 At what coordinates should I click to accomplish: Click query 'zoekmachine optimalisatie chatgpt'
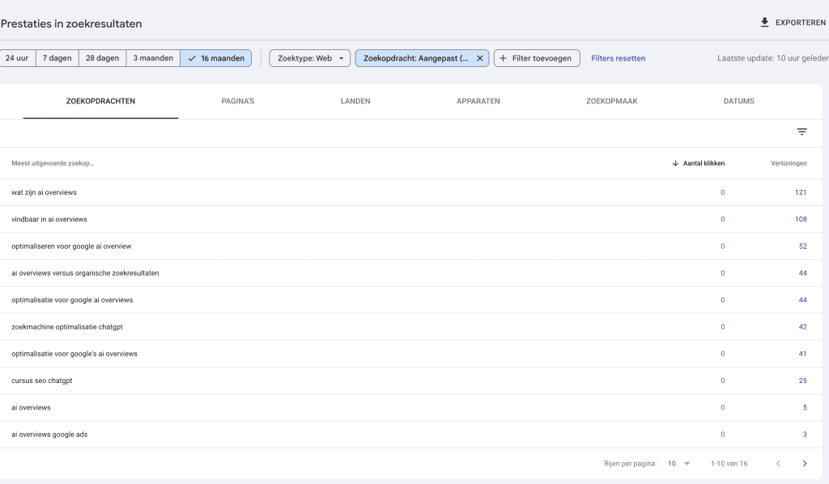tap(67, 327)
